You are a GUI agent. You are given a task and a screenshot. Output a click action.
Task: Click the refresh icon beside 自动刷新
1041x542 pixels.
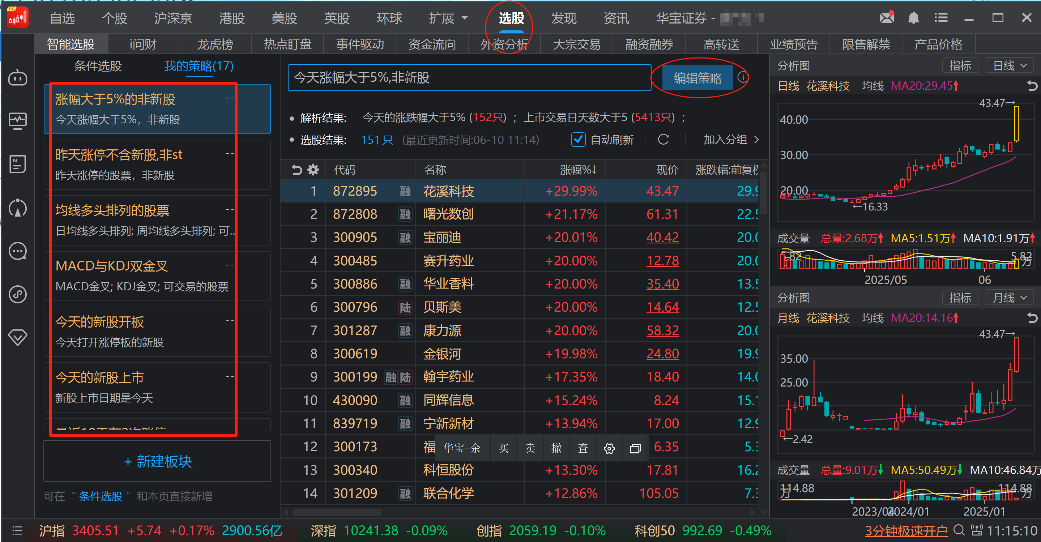pos(663,140)
